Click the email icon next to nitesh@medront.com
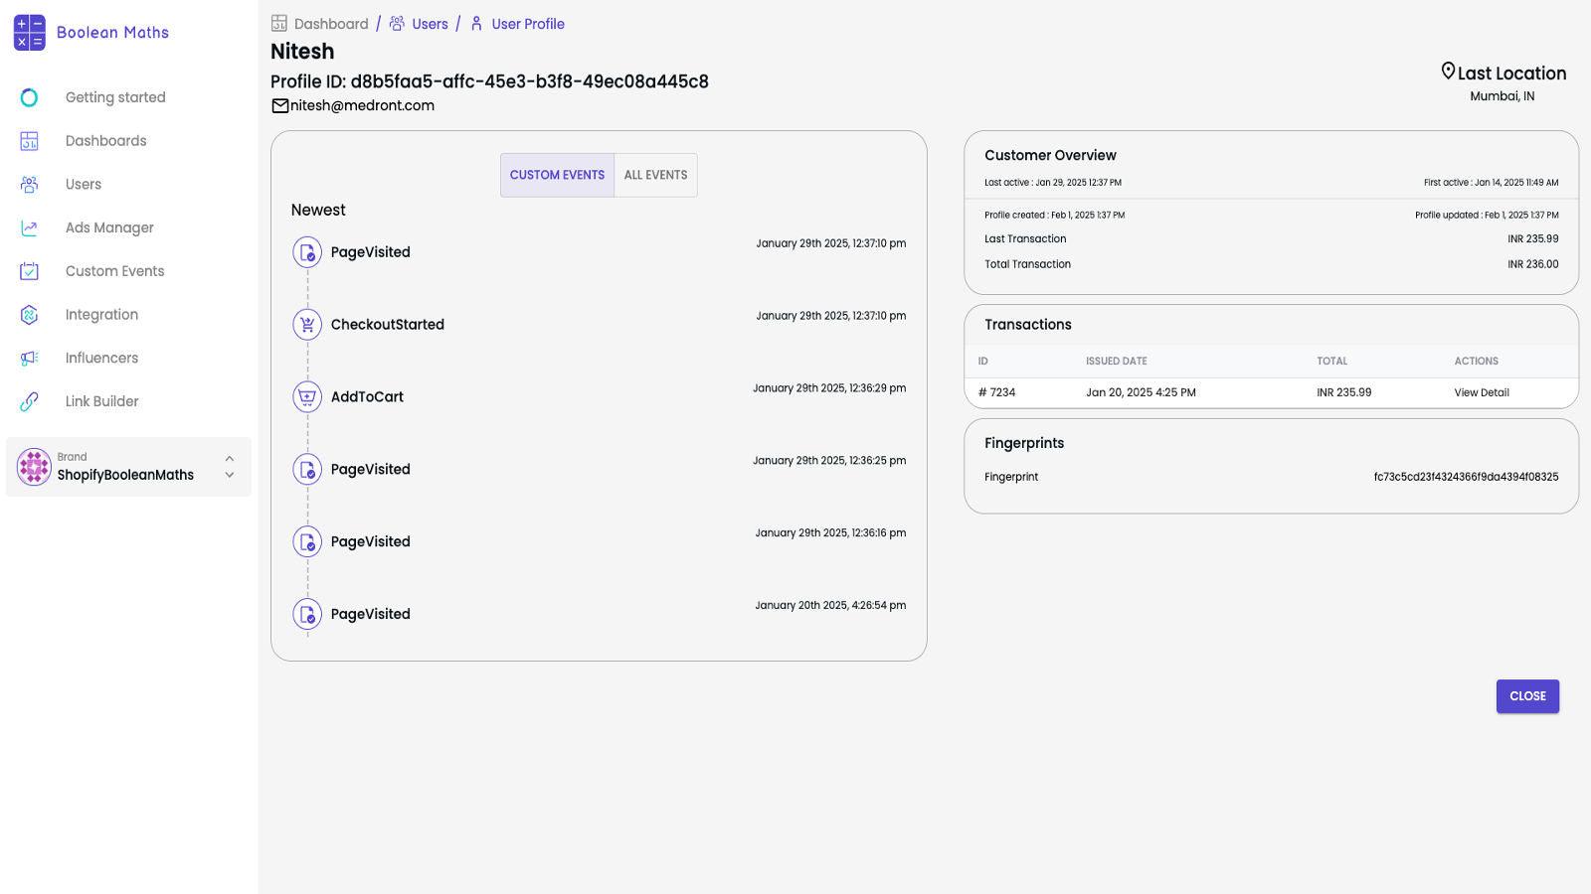The height and width of the screenshot is (894, 1591). 279,104
